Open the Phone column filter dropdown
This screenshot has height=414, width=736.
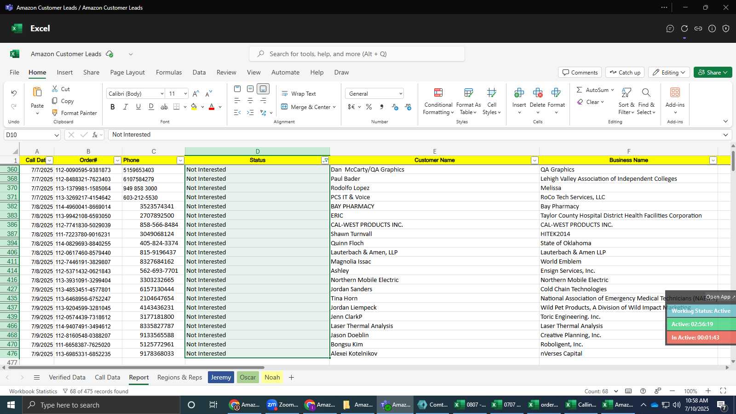(180, 160)
